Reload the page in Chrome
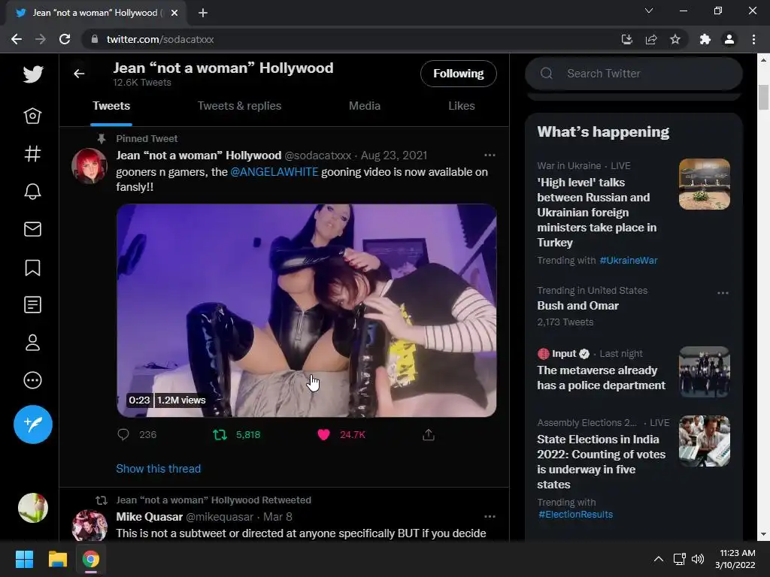770x577 pixels. pyautogui.click(x=65, y=39)
